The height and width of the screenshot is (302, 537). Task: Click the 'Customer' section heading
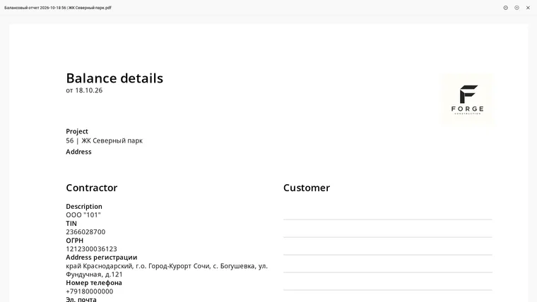click(x=307, y=188)
